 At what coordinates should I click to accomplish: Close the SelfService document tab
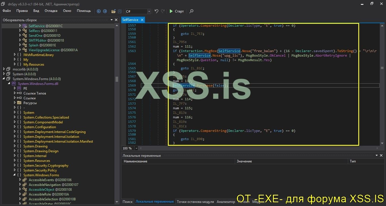142,20
